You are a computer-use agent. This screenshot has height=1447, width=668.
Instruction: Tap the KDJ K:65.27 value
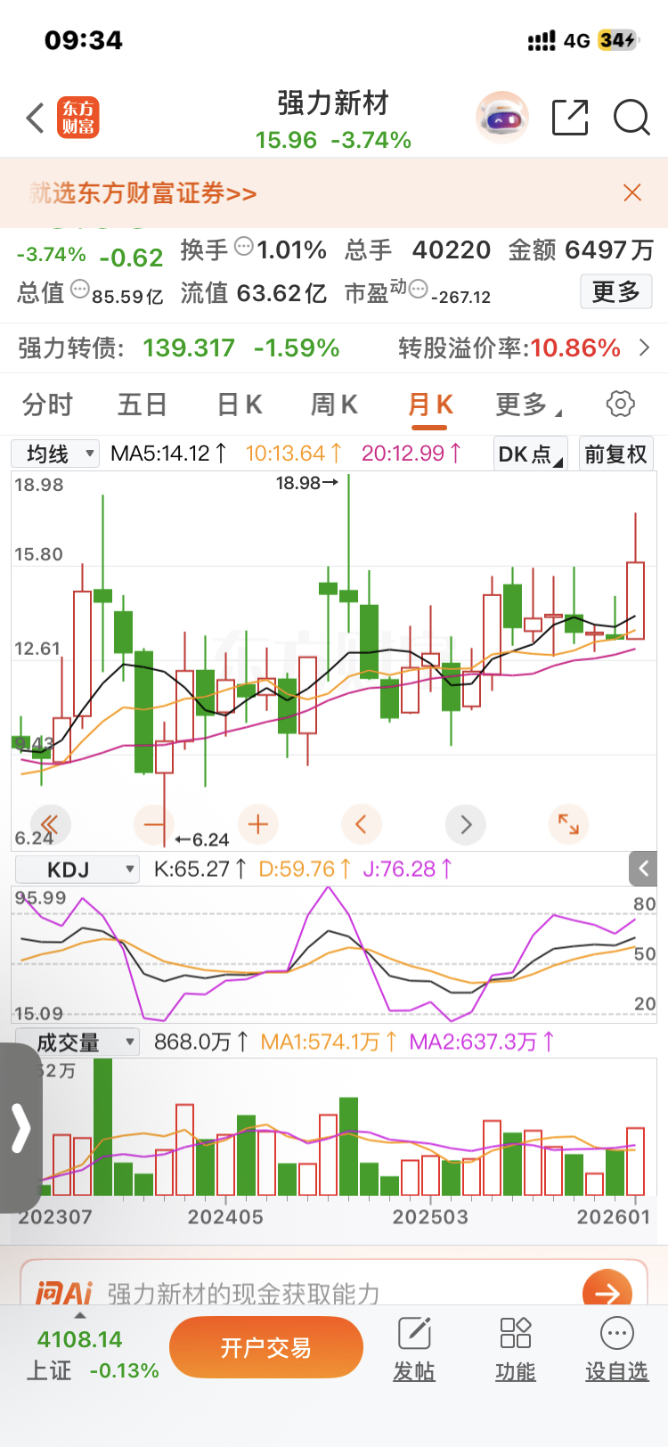[x=200, y=869]
